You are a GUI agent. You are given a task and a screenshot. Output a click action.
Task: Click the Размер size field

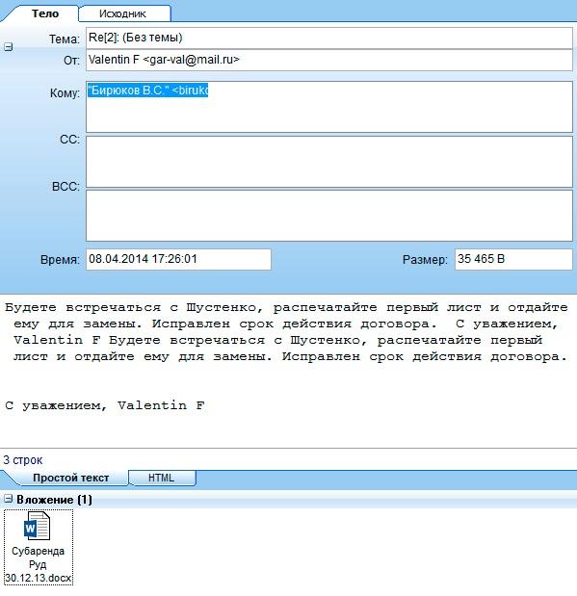513,259
